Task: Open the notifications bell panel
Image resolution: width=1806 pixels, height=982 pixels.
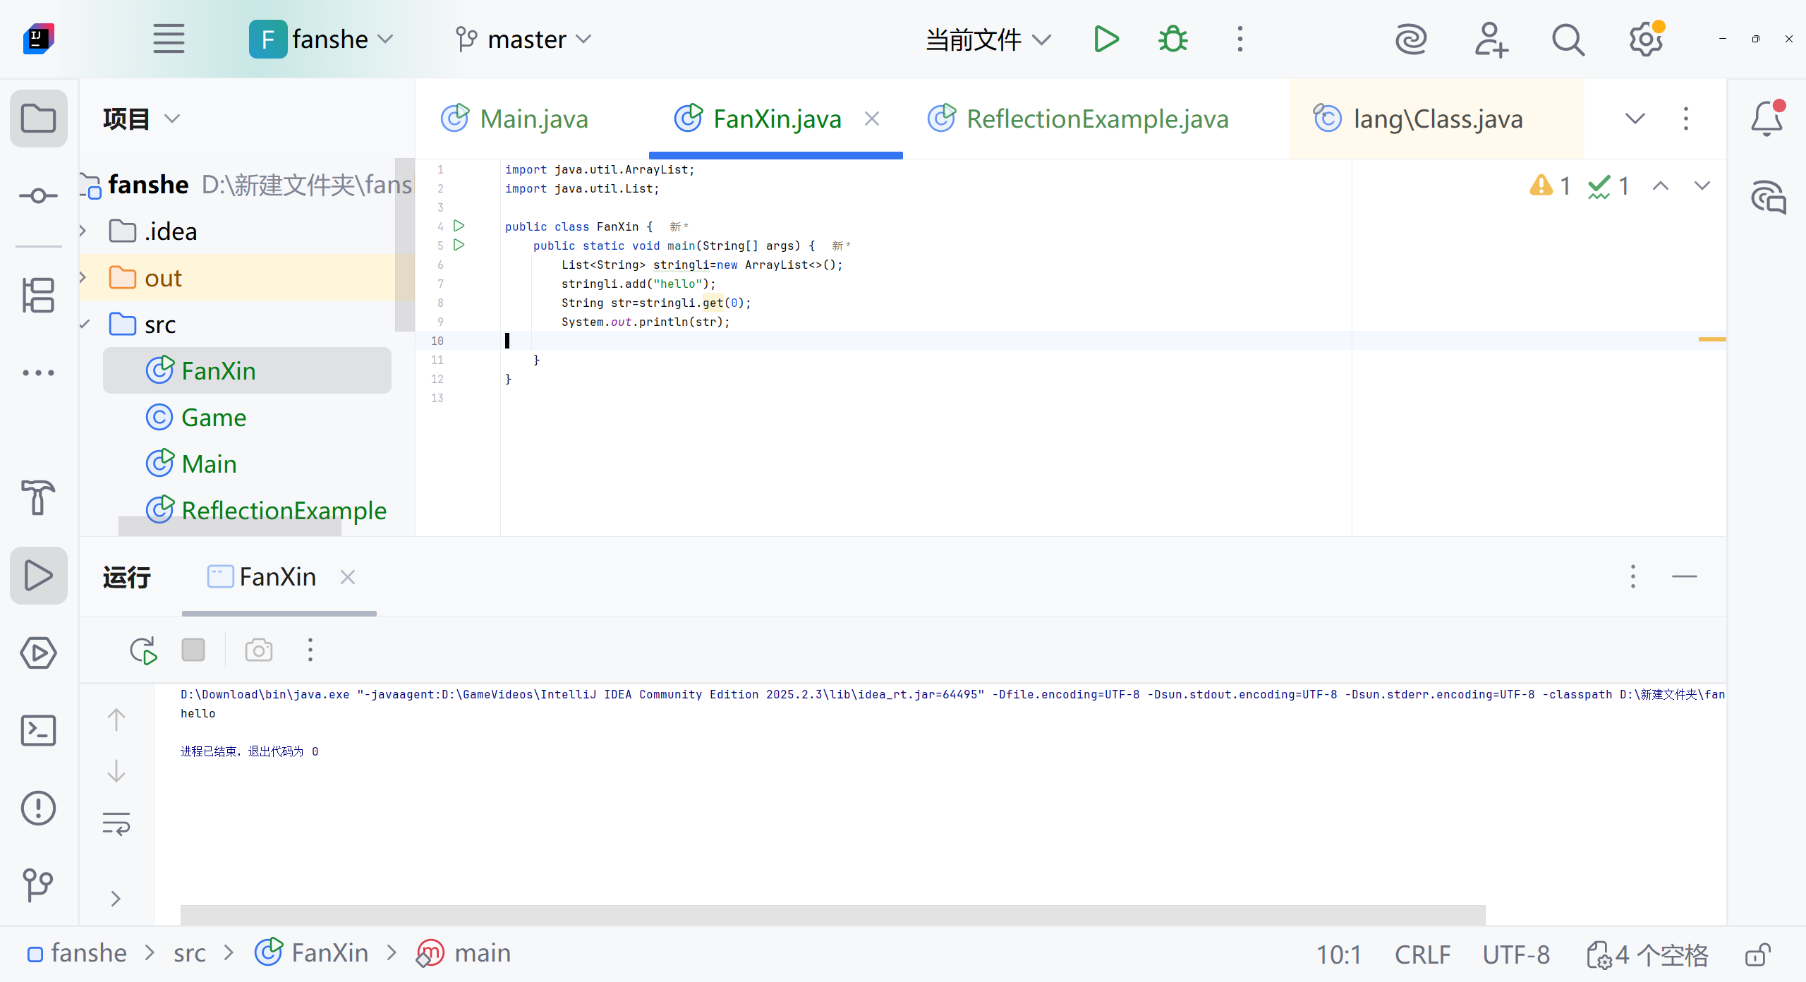Action: click(x=1766, y=119)
